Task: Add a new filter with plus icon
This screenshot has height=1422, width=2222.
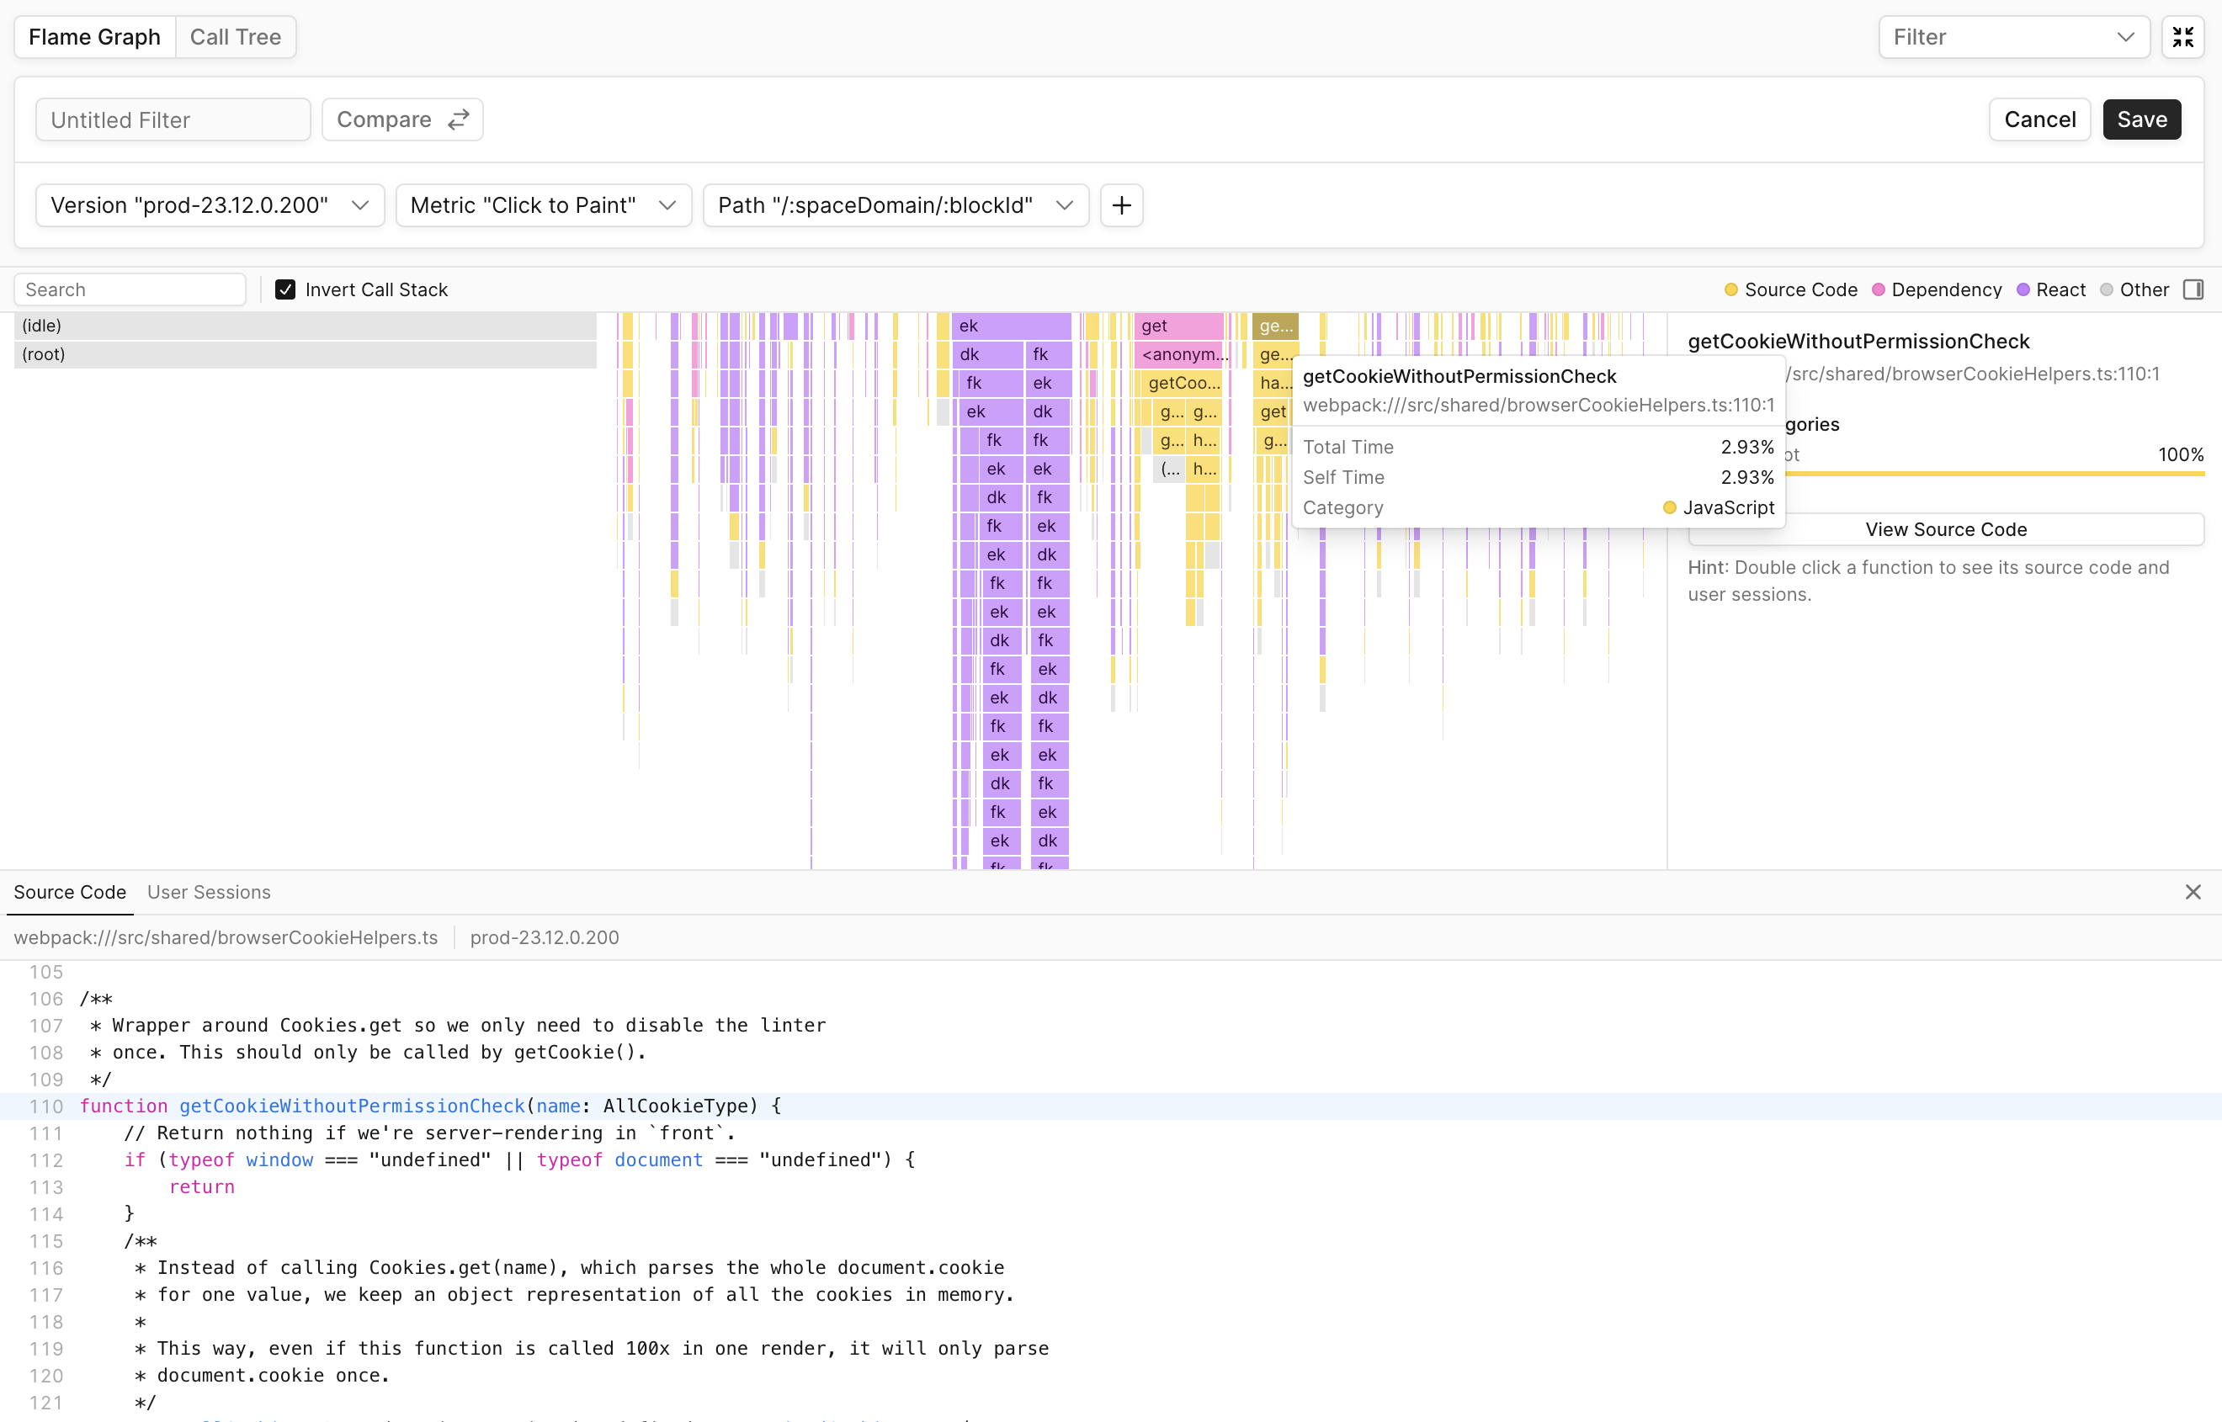Action: [x=1121, y=205]
